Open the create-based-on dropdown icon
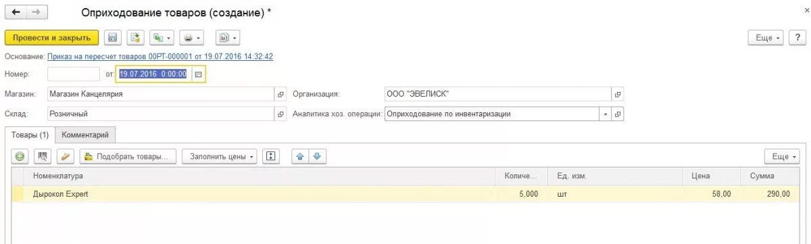Image resolution: width=811 pixels, height=244 pixels. tap(162, 38)
